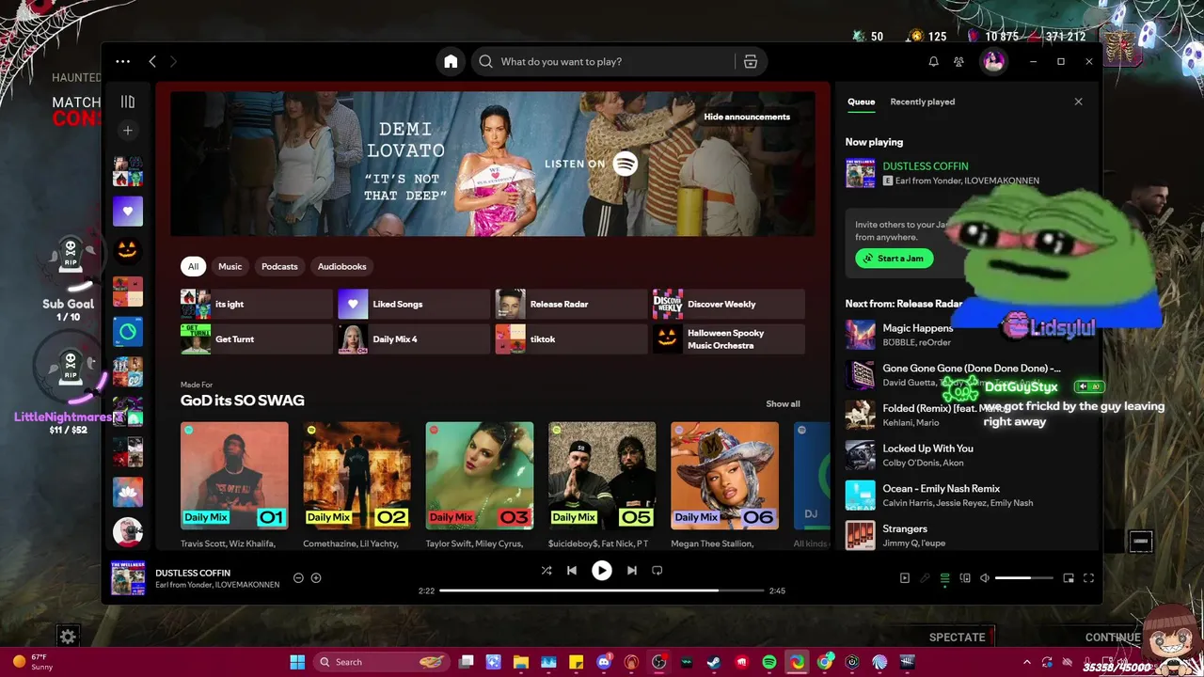Viewport: 1204px width, 677px height.
Task: Open the Get Turnt tile
Action: 257,338
